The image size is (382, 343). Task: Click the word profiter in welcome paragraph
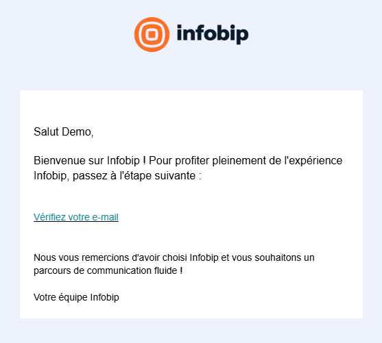(193, 161)
